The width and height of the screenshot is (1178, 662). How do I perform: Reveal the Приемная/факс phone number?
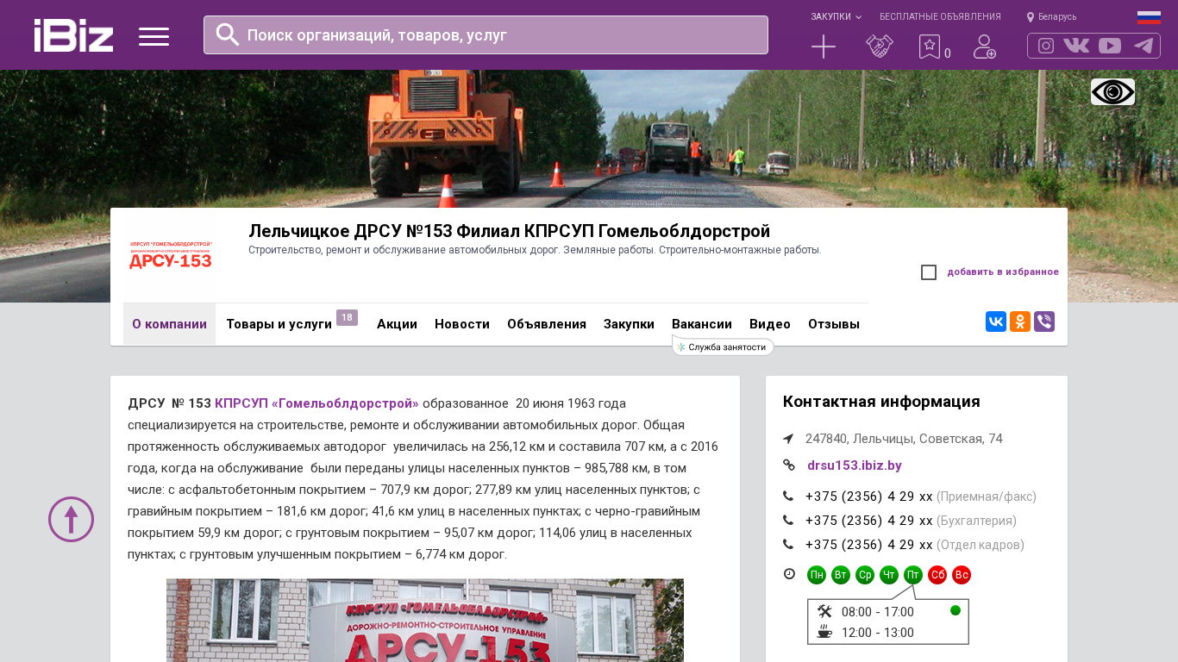click(869, 496)
